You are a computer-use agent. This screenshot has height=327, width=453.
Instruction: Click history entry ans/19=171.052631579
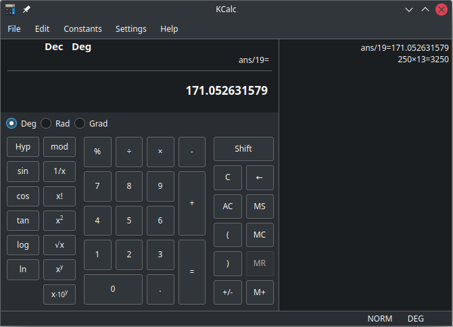(x=404, y=48)
